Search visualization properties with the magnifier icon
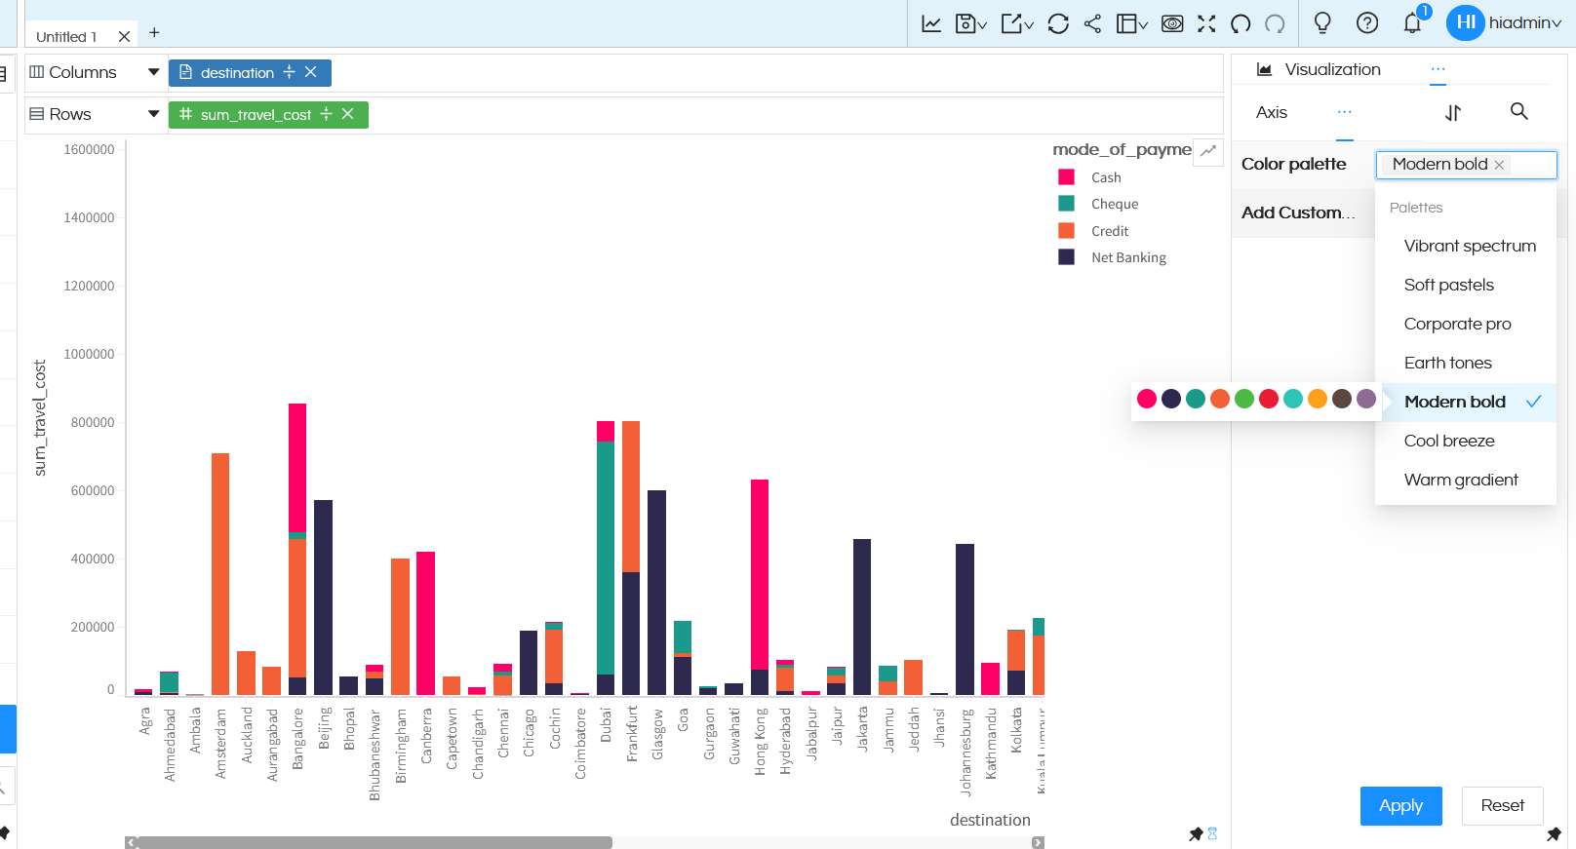Image resolution: width=1576 pixels, height=849 pixels. [1518, 111]
